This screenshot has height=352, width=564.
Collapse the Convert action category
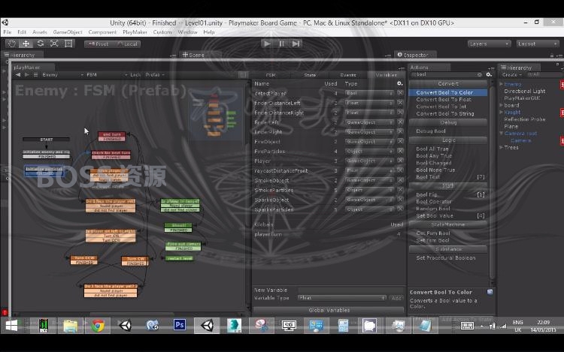point(448,83)
